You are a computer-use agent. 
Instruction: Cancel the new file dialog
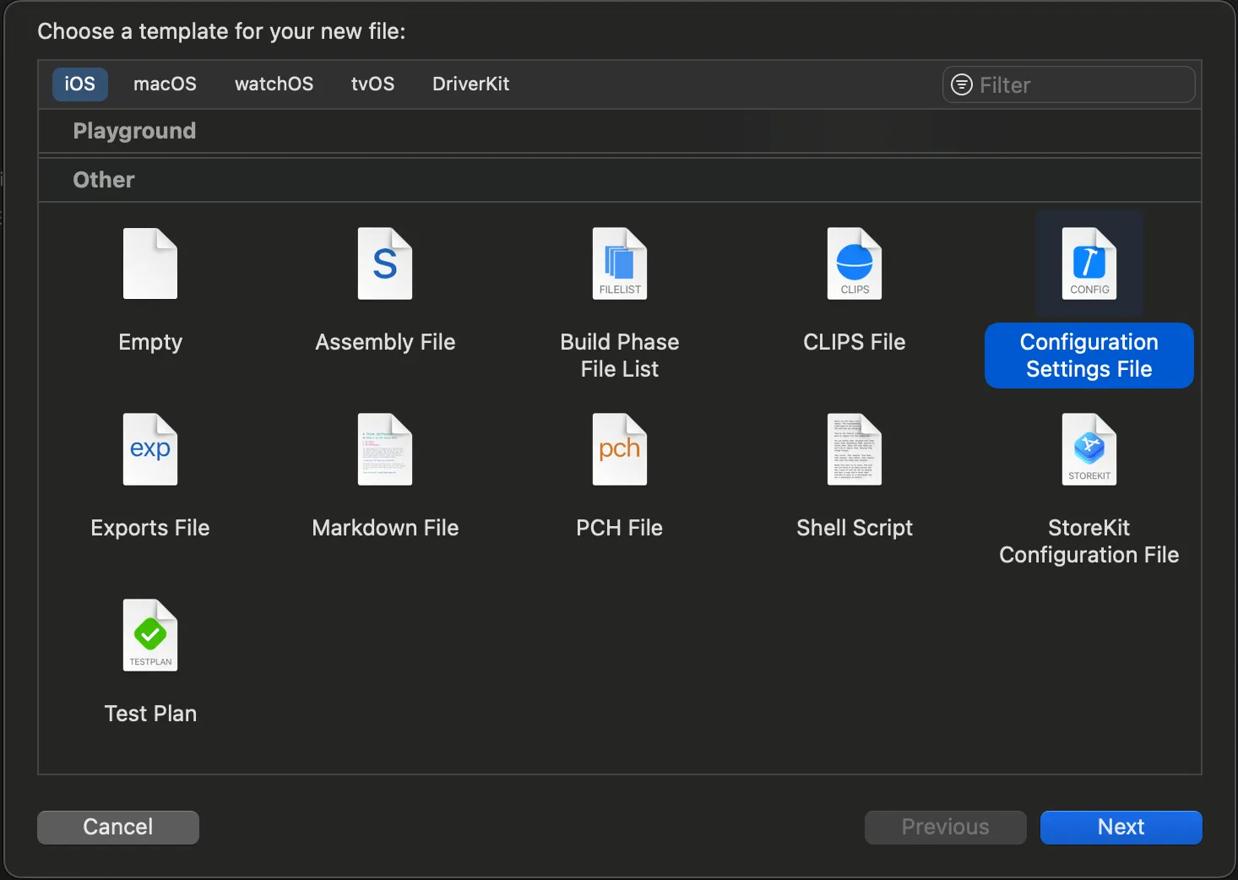pos(118,827)
